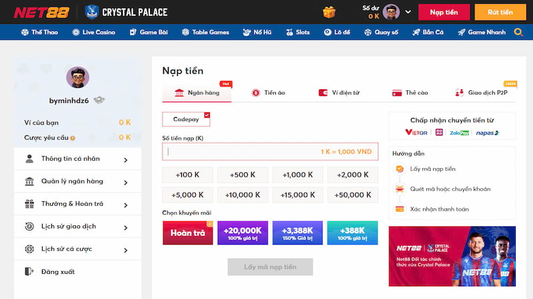This screenshot has height=299, width=533.
Task: Open the gift box rewards icon
Action: point(329,12)
